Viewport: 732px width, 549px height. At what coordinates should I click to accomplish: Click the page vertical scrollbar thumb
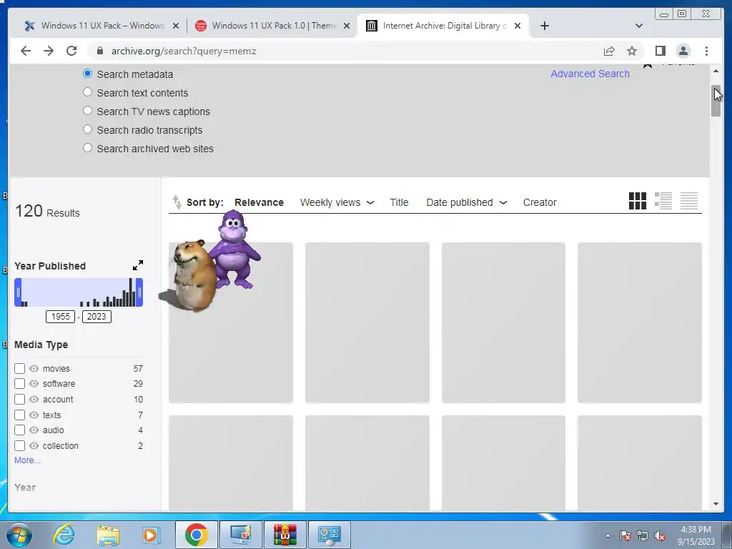pyautogui.click(x=716, y=101)
